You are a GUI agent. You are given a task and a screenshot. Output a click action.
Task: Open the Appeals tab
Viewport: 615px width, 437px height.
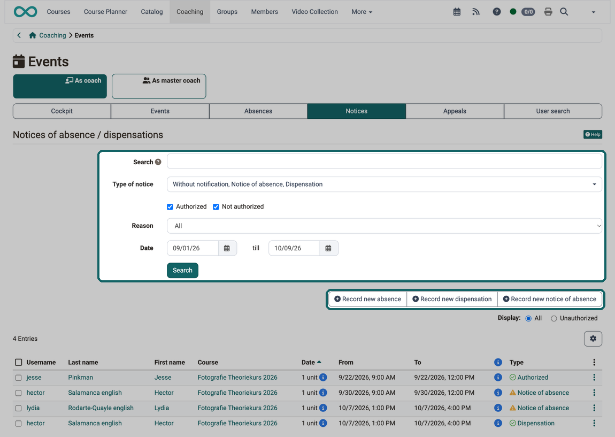click(x=455, y=111)
